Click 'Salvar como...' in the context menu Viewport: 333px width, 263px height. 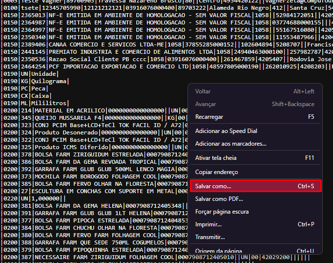click(x=213, y=186)
